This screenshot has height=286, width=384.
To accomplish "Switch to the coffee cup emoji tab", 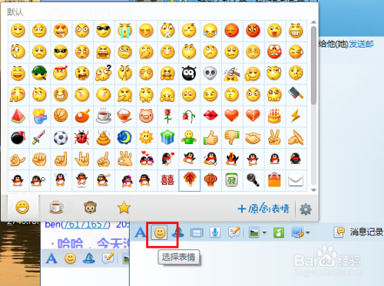I will point(57,207).
